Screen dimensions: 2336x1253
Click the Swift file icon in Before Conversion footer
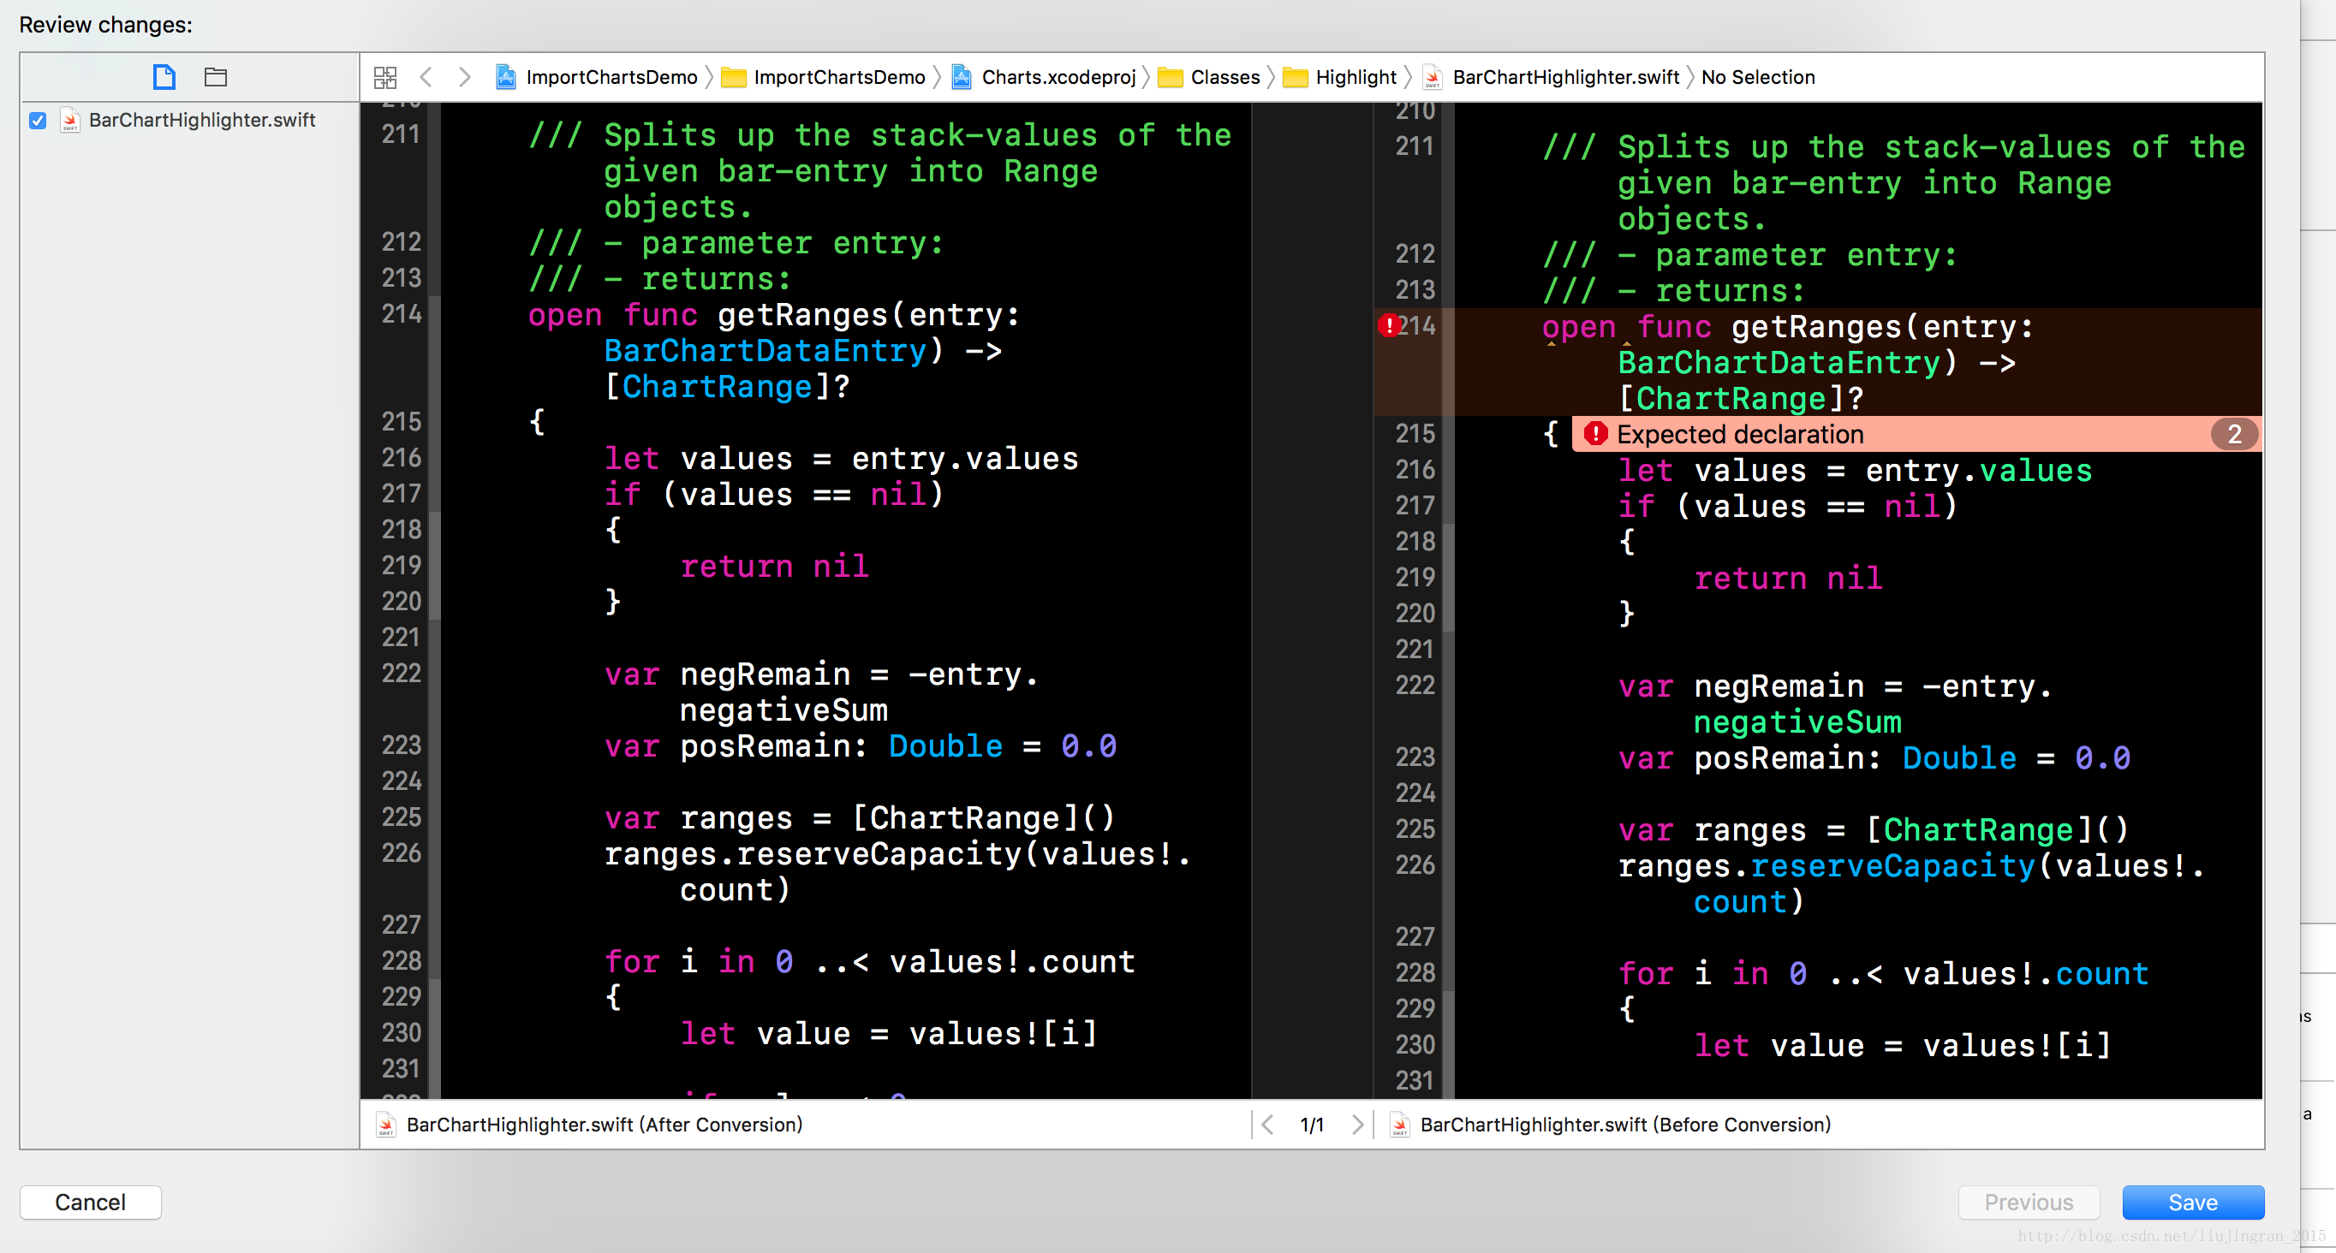pos(1400,1125)
